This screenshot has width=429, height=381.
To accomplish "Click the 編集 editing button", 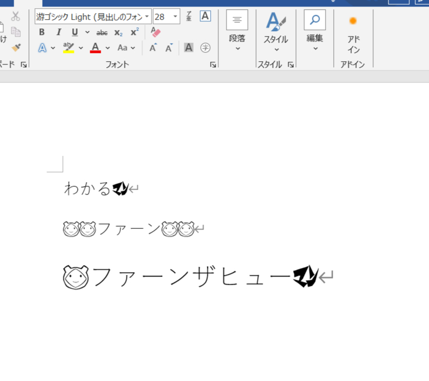I will pyautogui.click(x=315, y=32).
